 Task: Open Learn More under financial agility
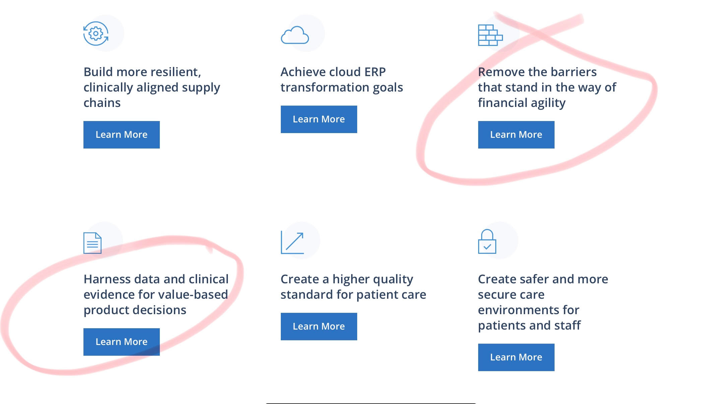click(516, 135)
